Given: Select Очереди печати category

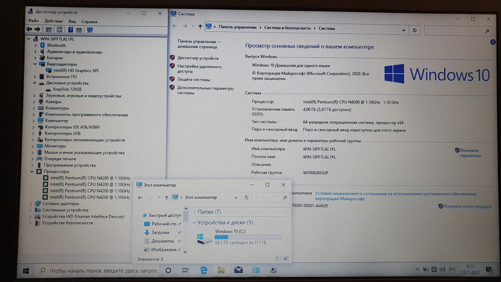Looking at the screenshot, I should tap(60, 159).
